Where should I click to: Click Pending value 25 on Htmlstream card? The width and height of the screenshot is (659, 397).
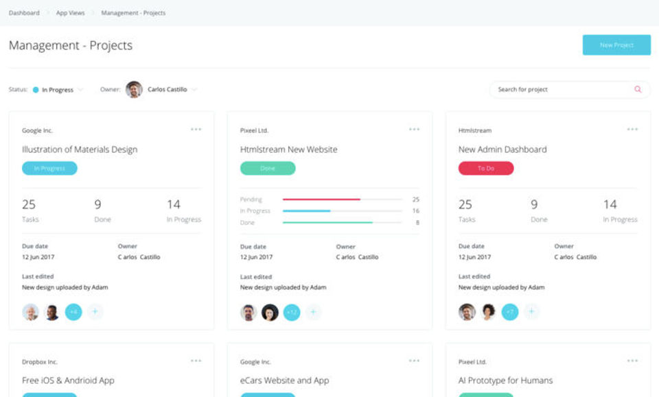(416, 200)
